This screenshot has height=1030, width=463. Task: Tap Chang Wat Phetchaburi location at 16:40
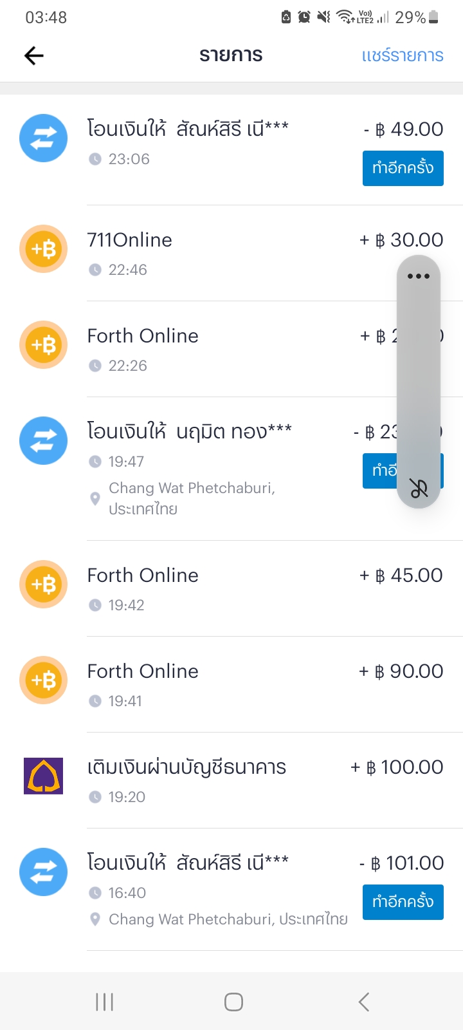228,919
